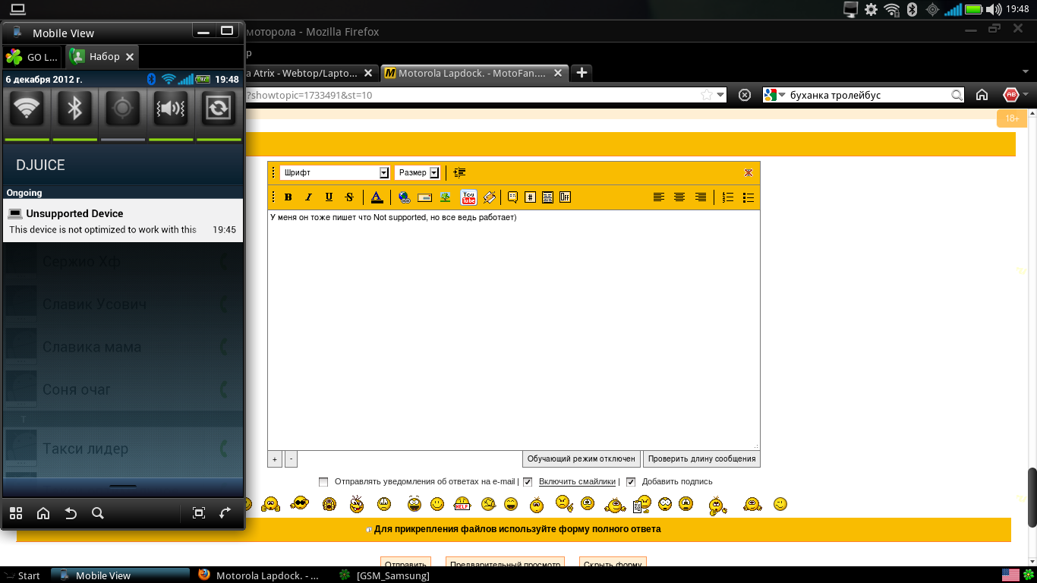The height and width of the screenshot is (583, 1037).
Task: Bookmark the page with the star icon
Action: (x=707, y=95)
